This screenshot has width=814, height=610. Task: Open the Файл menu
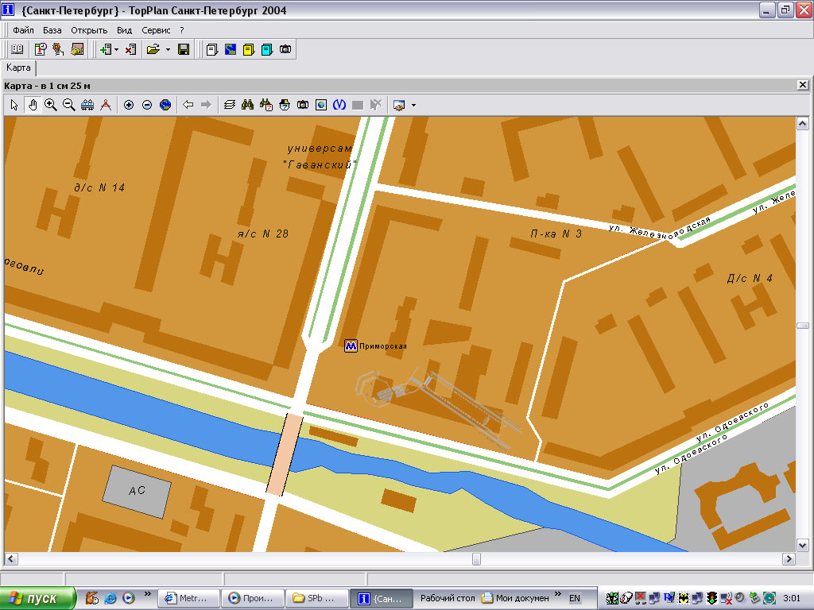[x=23, y=30]
